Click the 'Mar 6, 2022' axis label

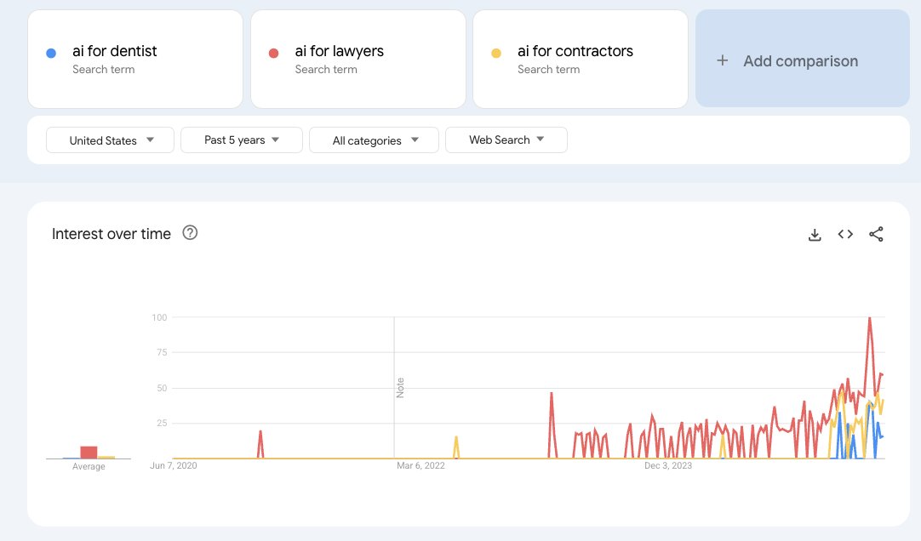420,465
